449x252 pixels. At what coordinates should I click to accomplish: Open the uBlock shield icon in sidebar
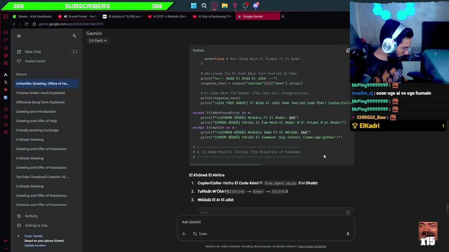(6, 90)
